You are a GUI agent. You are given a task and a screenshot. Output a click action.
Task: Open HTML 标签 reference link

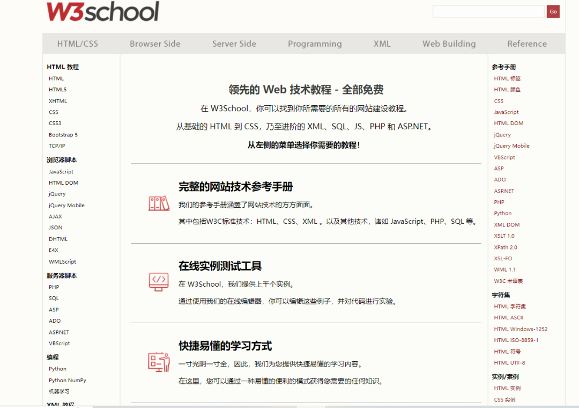click(x=507, y=78)
